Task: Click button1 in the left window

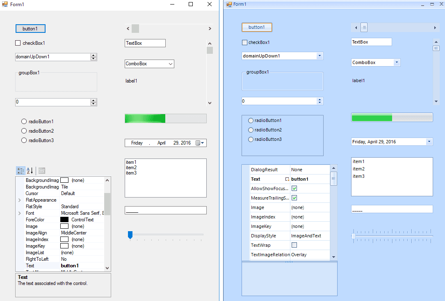Action: point(30,29)
